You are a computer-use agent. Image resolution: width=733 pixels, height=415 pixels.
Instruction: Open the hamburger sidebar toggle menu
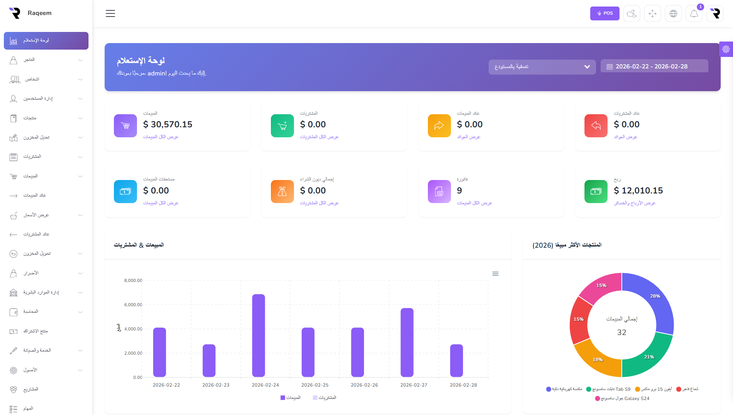pyautogui.click(x=110, y=13)
